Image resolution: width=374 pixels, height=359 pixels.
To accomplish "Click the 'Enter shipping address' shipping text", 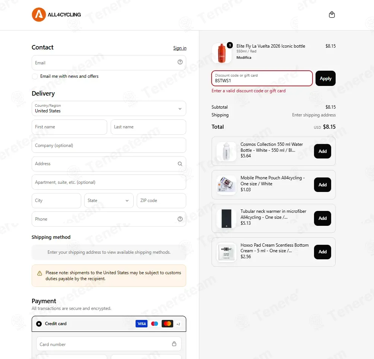I will point(314,115).
